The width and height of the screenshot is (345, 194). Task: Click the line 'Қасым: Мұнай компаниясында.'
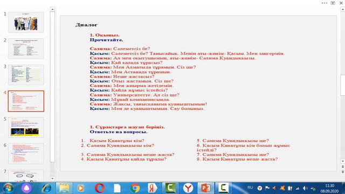pyautogui.click(x=130, y=99)
